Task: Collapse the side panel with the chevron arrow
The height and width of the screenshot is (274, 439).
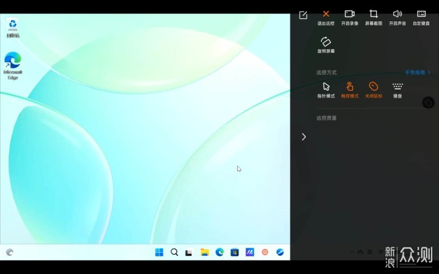Action: (304, 137)
